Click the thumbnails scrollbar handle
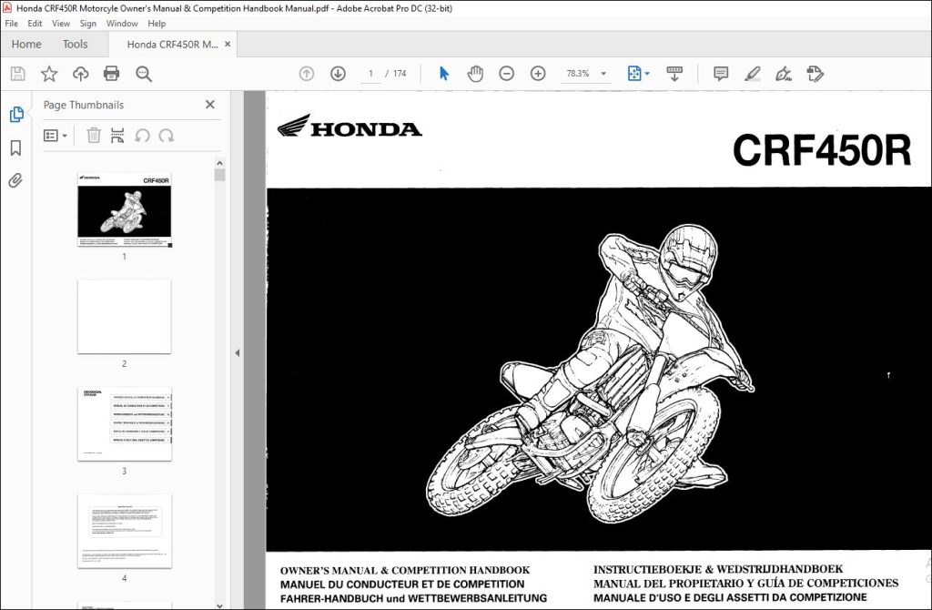The height and width of the screenshot is (610, 932). coord(220,176)
